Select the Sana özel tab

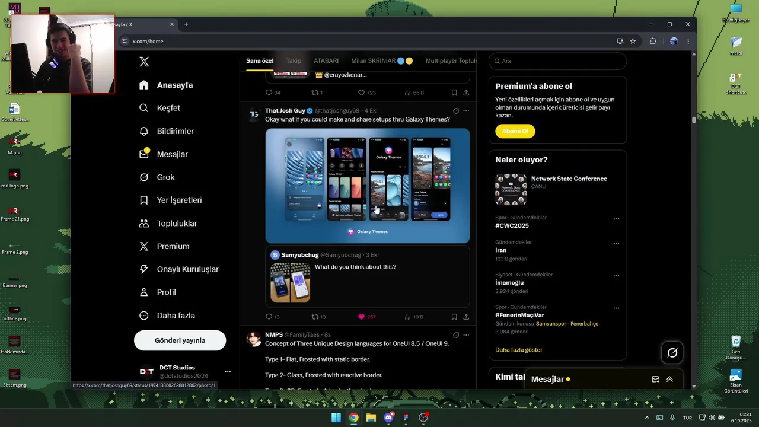click(x=260, y=60)
